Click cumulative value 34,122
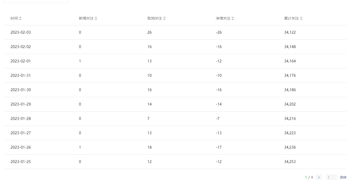The image size is (347, 180). [290, 32]
